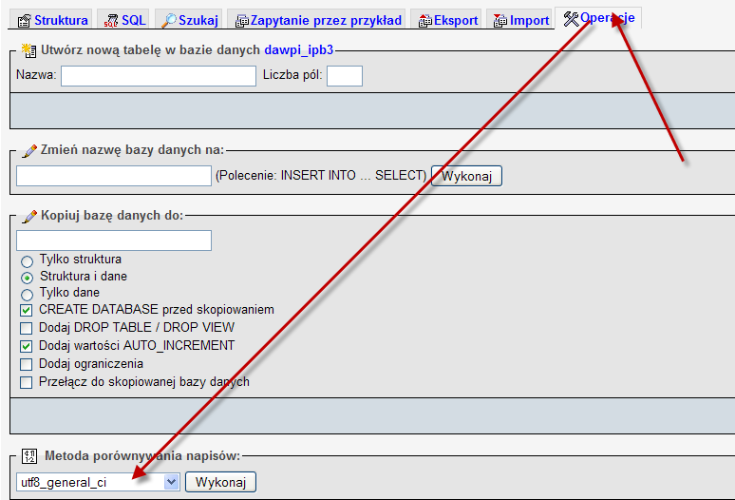Click the SQL tab icon
Viewport: 735px width, 500px height.
click(x=111, y=20)
